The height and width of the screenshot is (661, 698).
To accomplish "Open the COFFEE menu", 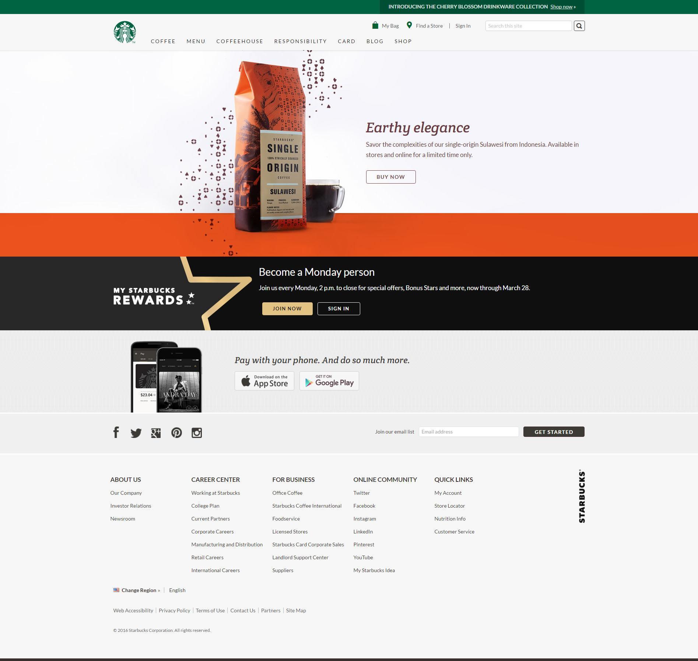I will point(163,41).
